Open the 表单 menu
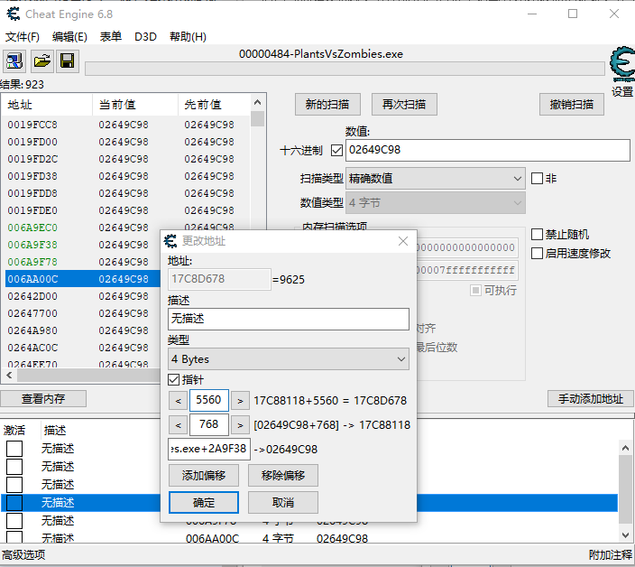635x567 pixels. click(x=111, y=37)
